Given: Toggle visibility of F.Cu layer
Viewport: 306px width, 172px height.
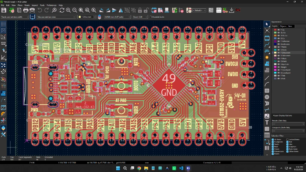Looking at the screenshot, I should coord(279,30).
